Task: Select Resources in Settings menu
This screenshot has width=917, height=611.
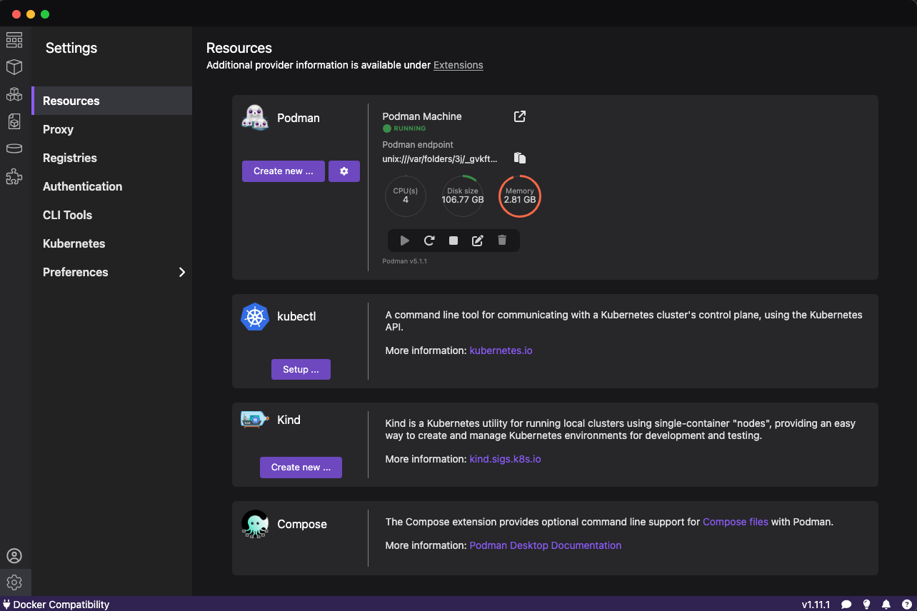Action: (112, 101)
